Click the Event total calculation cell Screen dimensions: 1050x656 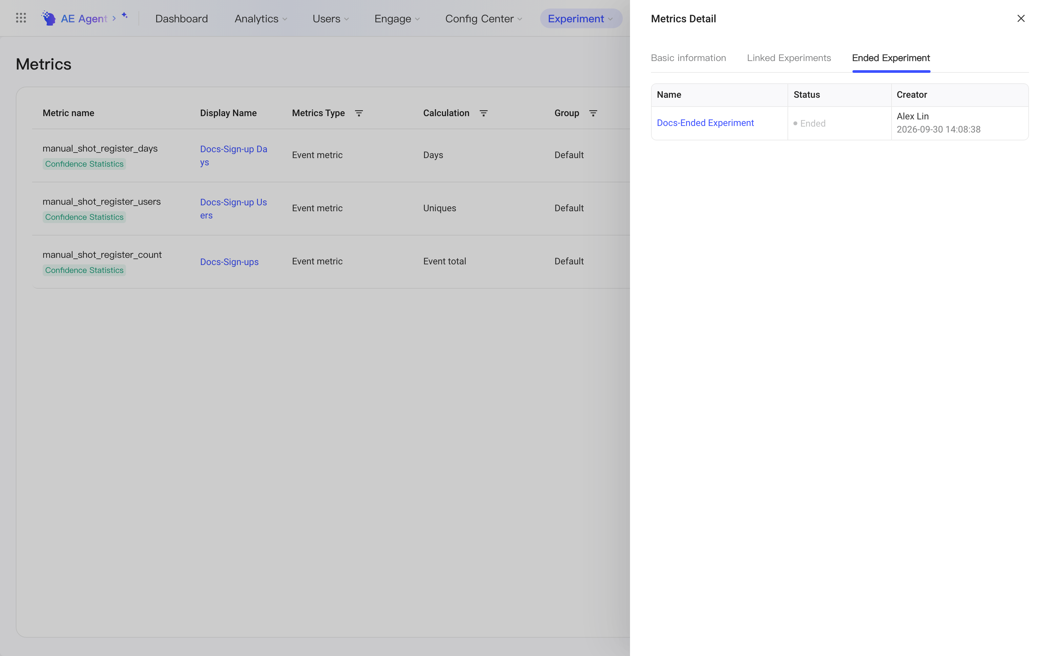point(444,261)
